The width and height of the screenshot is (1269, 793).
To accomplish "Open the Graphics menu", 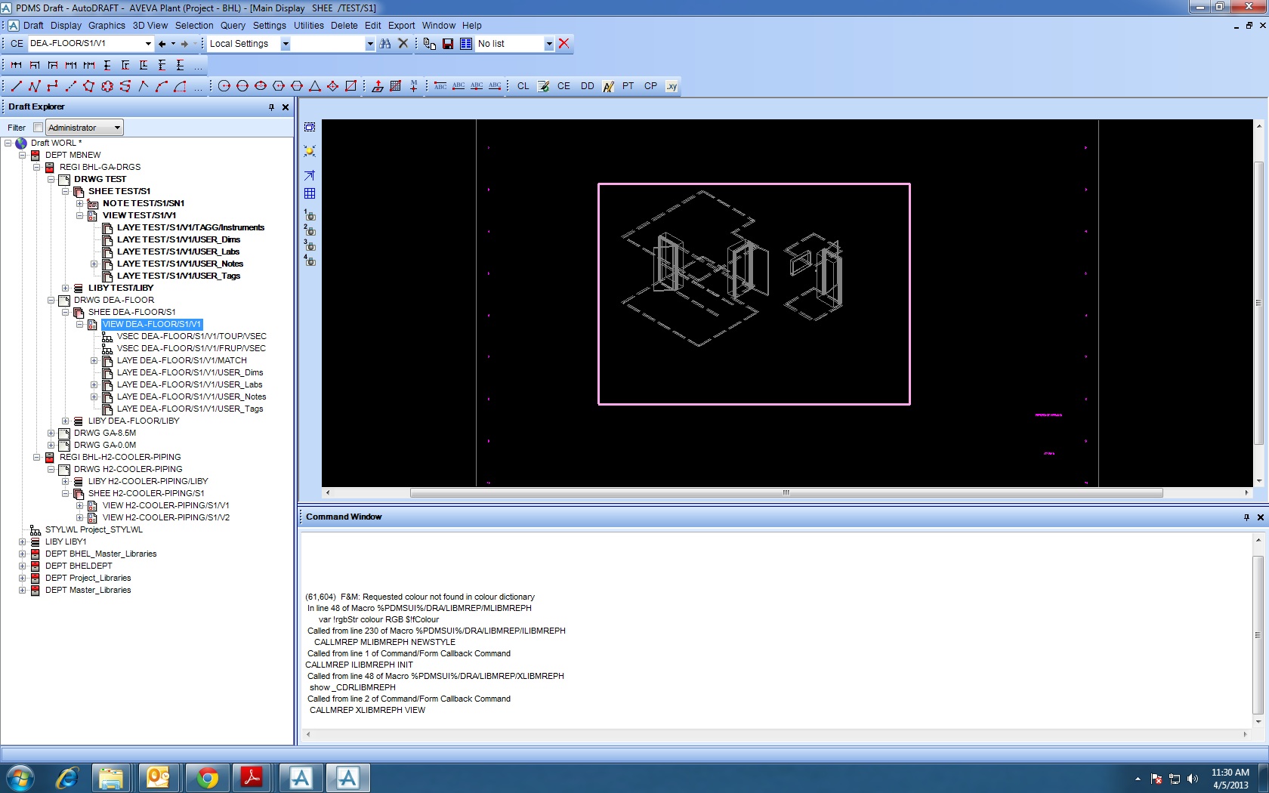I will (107, 26).
